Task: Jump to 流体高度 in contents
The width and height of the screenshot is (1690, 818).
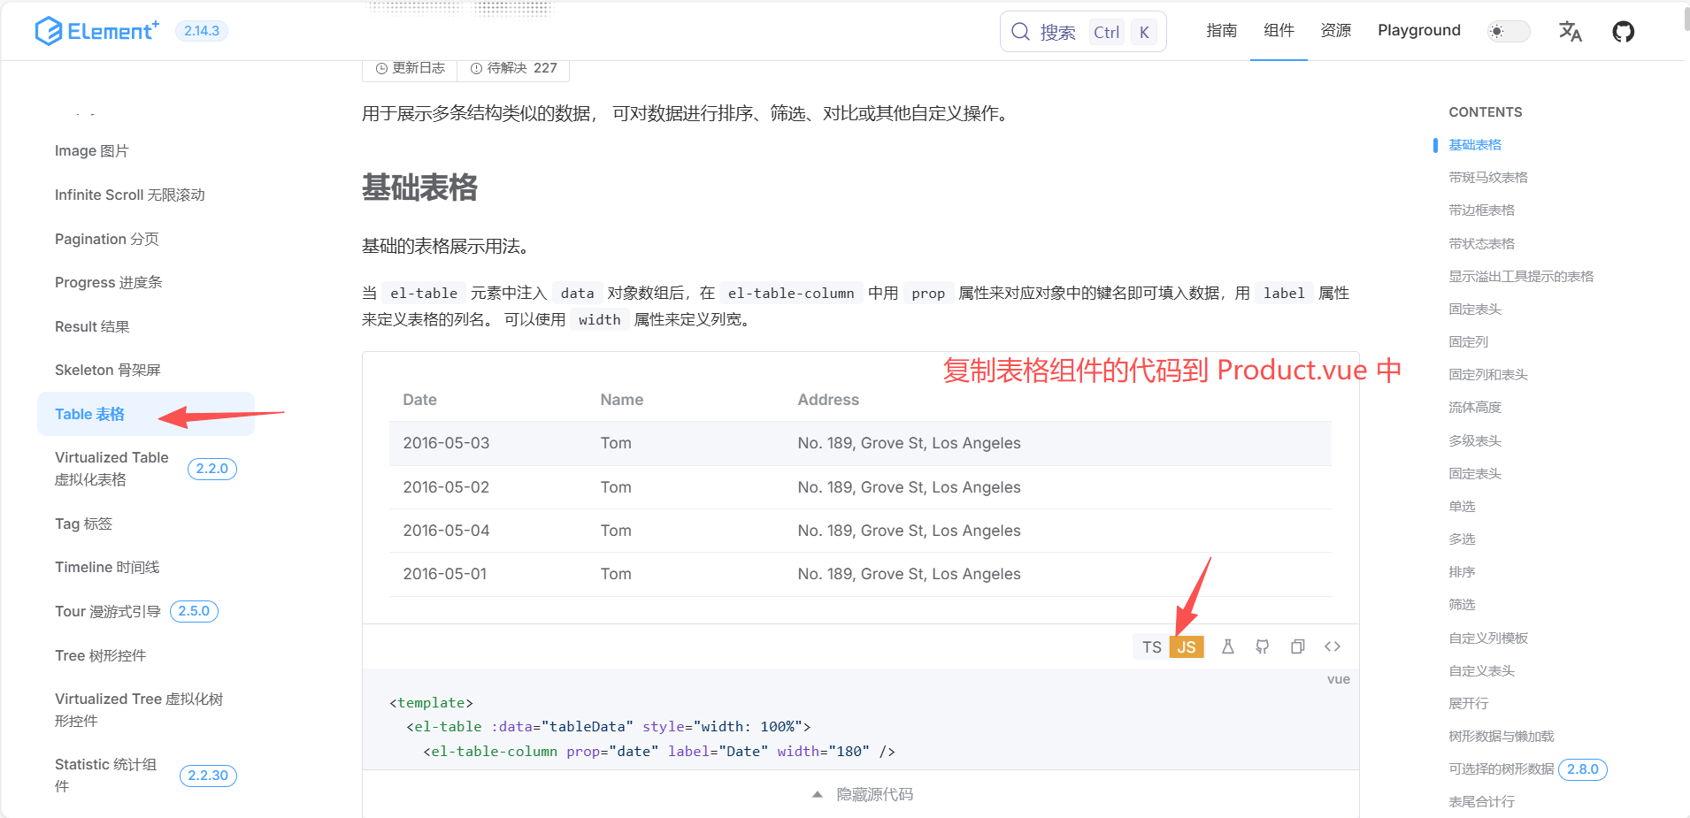Action: 1474,407
